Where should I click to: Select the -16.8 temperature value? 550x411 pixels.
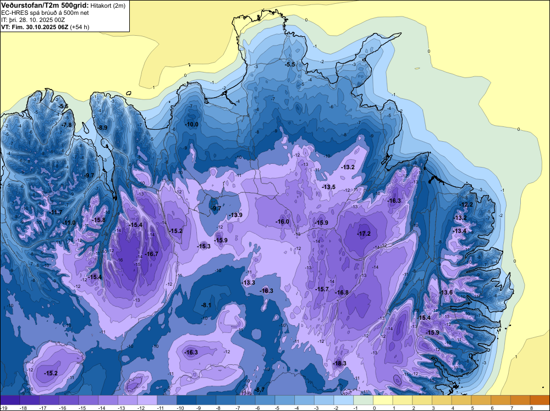[x=342, y=292]
